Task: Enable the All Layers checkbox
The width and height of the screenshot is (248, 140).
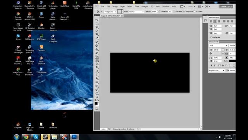Action: click(195, 12)
